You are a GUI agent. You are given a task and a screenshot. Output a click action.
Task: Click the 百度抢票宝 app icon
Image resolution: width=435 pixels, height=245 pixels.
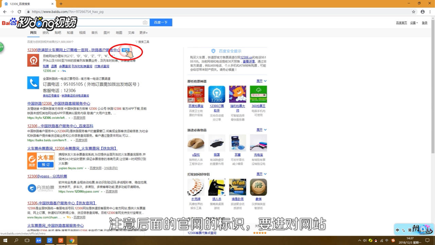click(x=196, y=94)
